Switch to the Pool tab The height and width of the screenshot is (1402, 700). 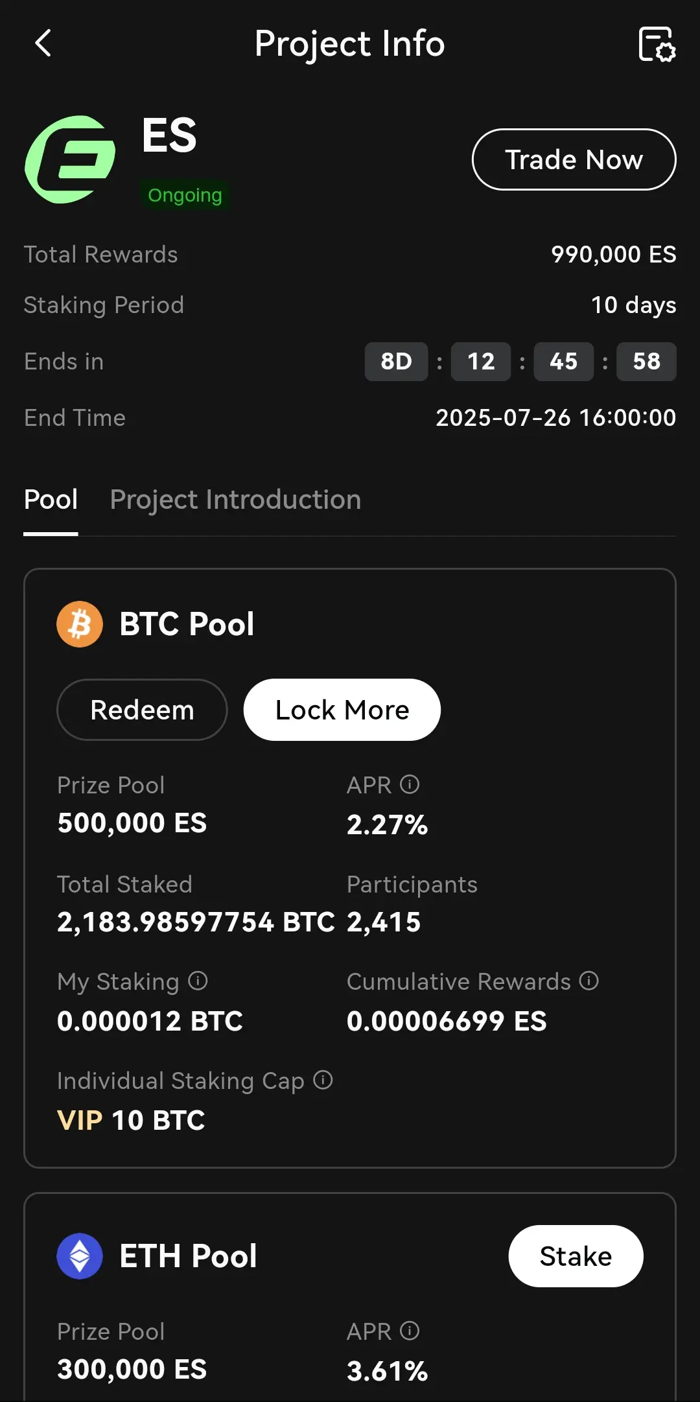[x=51, y=500]
